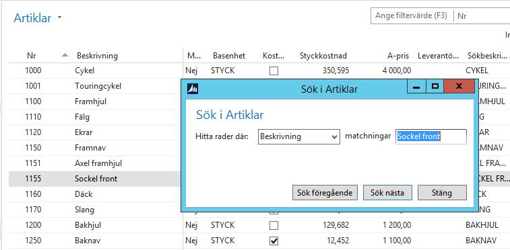This screenshot has width=510, height=250.
Task: Open the Artiklar title dropdown arrow
Action: (x=59, y=17)
